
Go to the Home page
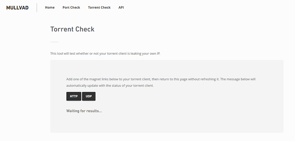click(x=50, y=7)
